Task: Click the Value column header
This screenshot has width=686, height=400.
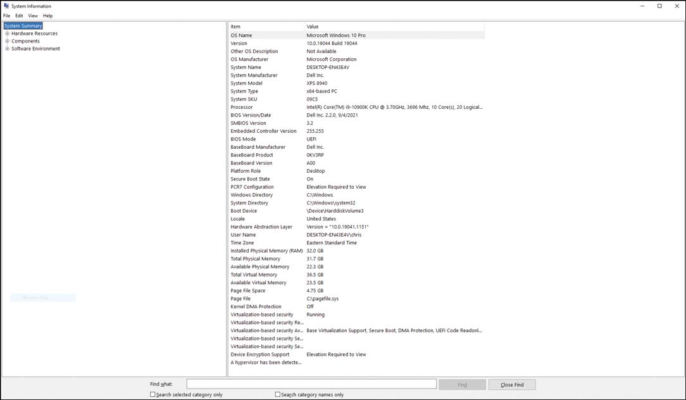Action: pos(394,27)
